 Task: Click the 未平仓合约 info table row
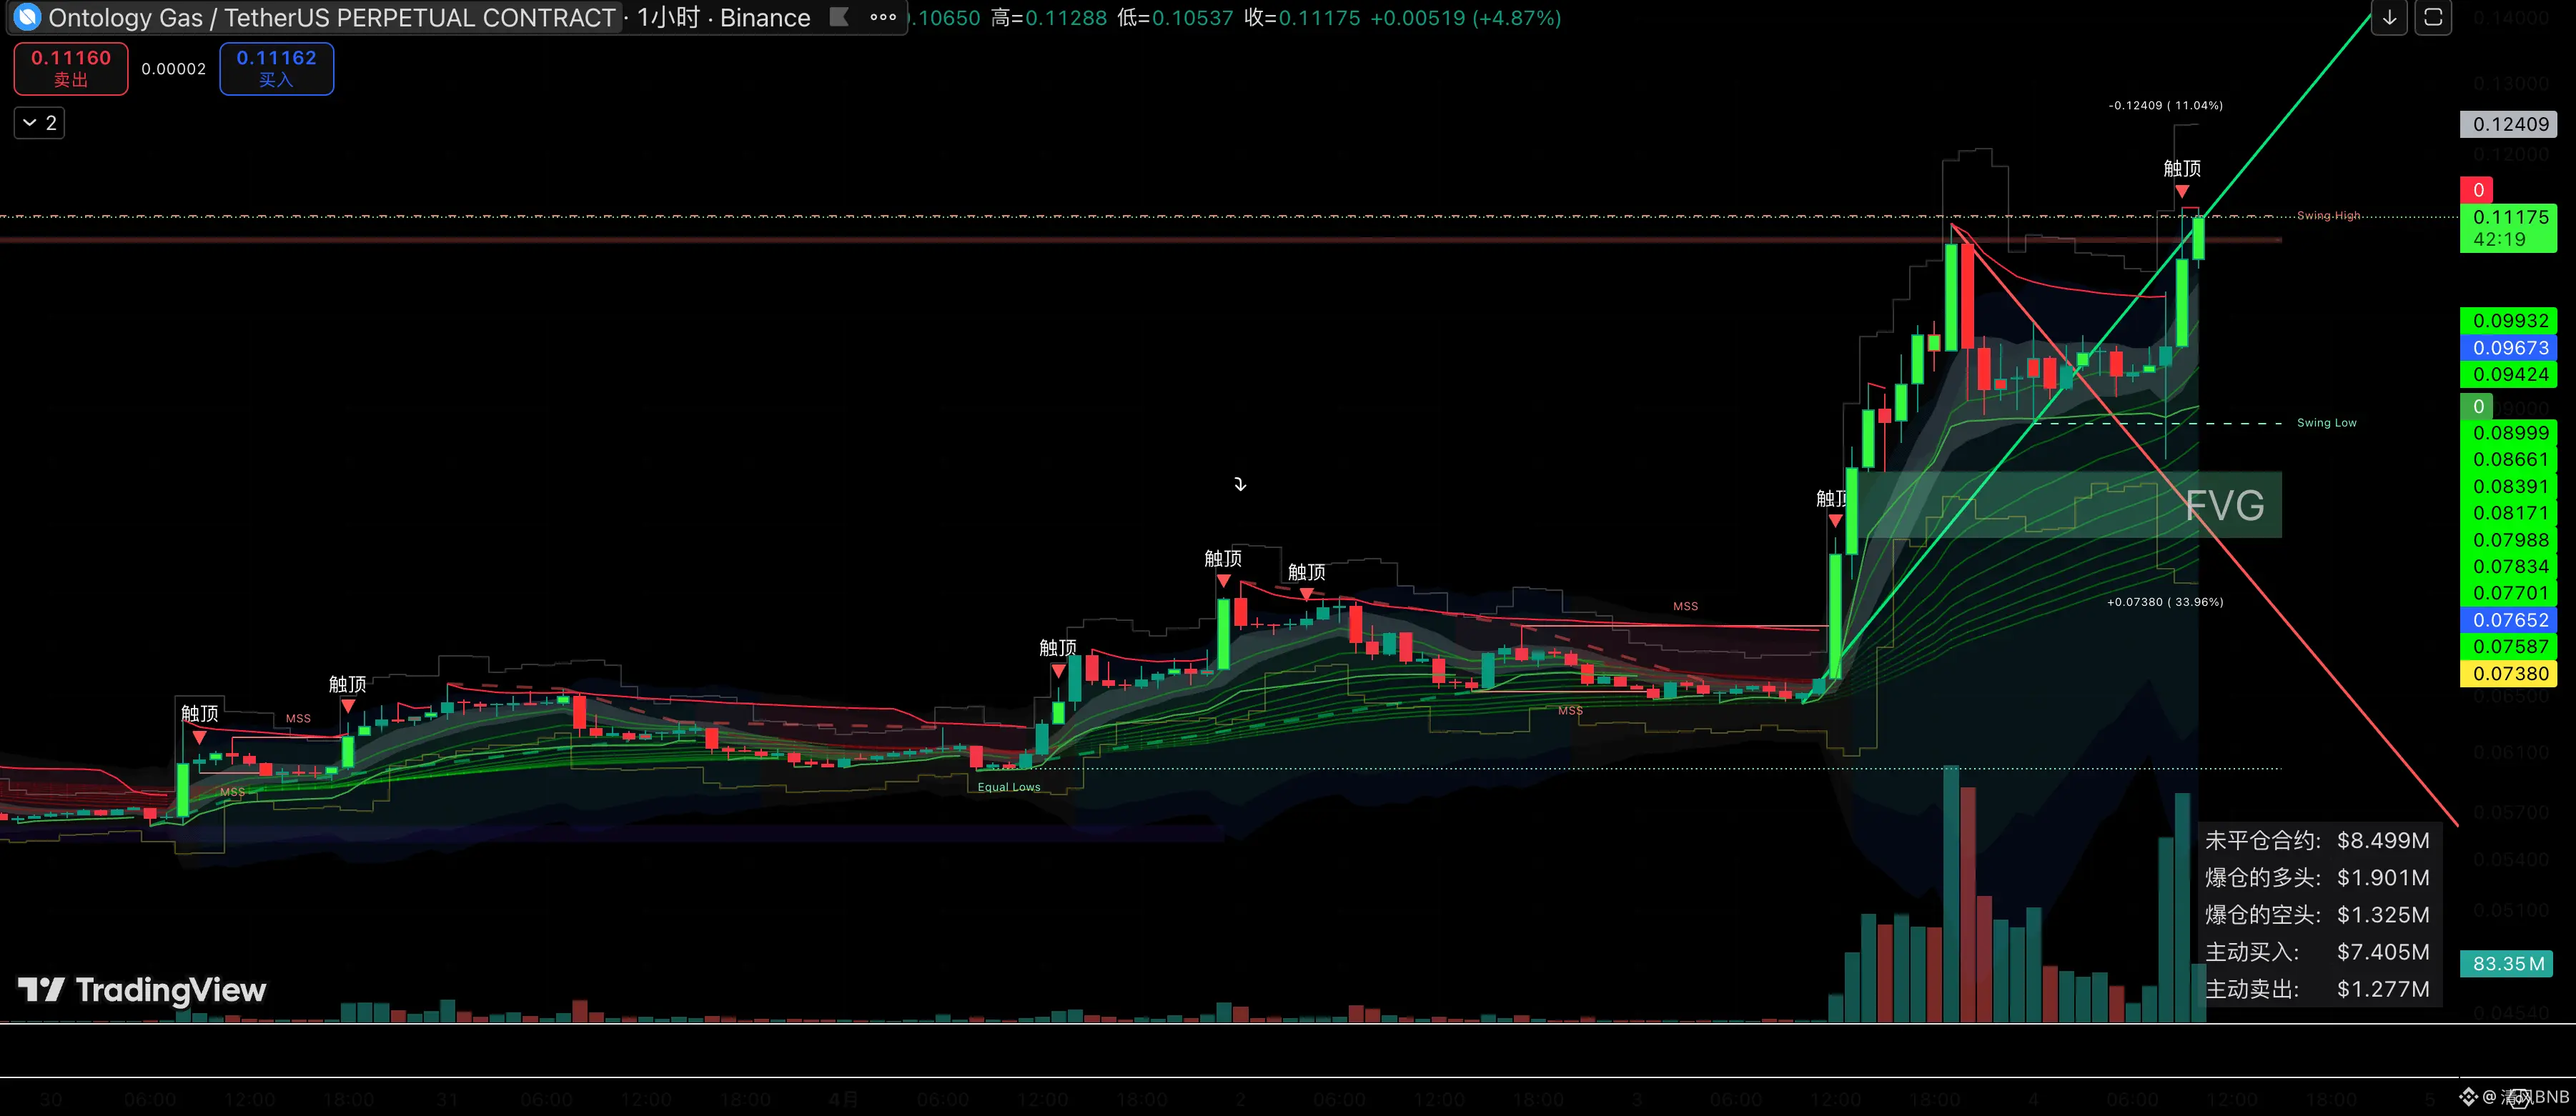point(2316,841)
